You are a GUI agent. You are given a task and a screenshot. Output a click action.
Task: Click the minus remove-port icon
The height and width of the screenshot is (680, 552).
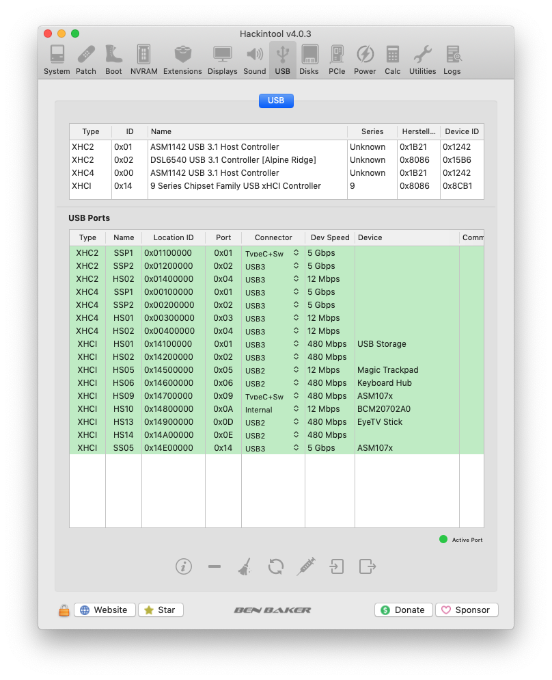click(x=215, y=566)
